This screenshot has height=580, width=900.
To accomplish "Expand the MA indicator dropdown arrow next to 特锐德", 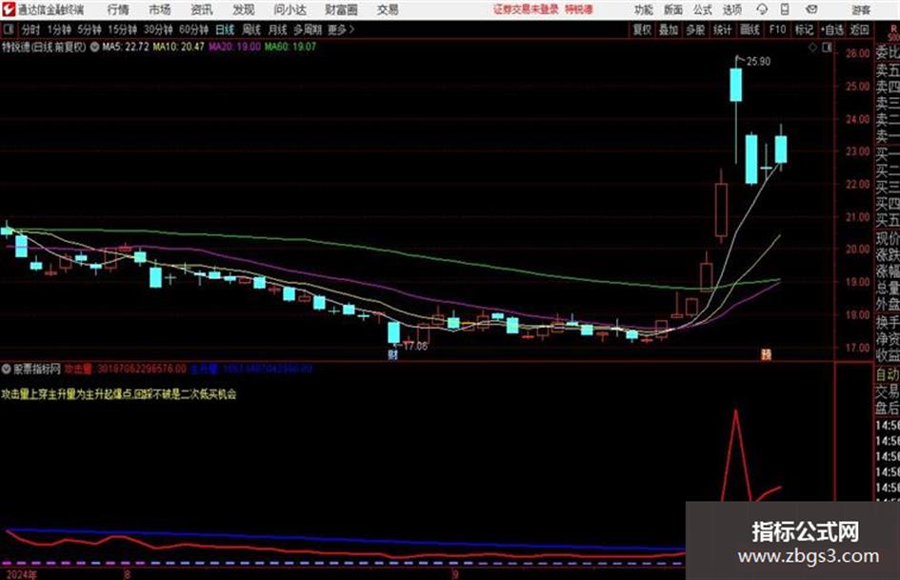I will click(94, 47).
